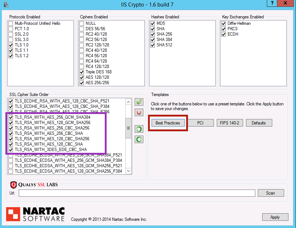Screen dimensions: 296x228
Task: Enable SSL 2.0 protocol checkbox
Action: pos(11,34)
